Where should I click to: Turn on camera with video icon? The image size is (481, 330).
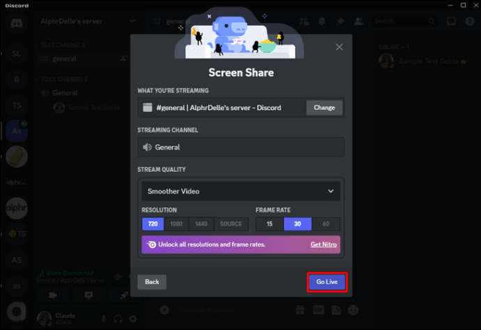pyautogui.click(x=53, y=295)
